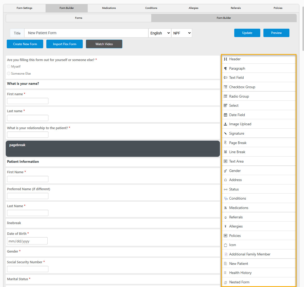Click the First name input field
Viewport: 304px width, 287px height.
click(x=28, y=101)
